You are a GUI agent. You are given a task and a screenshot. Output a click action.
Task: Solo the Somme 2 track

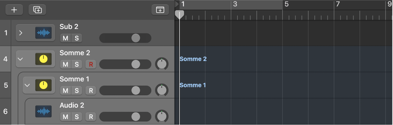[76, 64]
